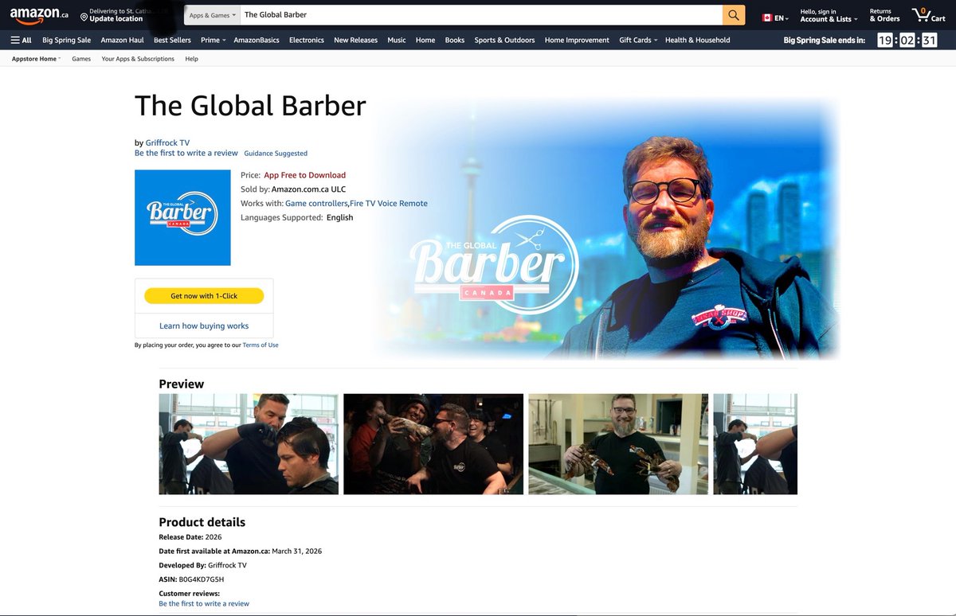Click the Amazon.com.ca ULC seller text
This screenshot has height=616, width=956.
[308, 189]
